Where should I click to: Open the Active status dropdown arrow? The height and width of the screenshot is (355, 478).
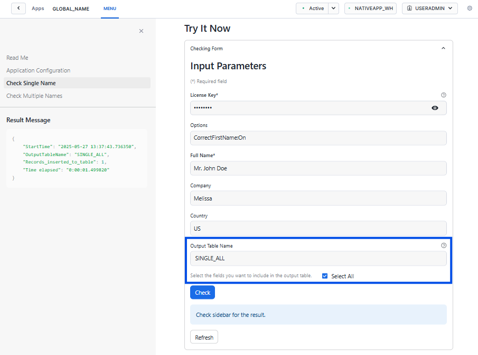333,8
